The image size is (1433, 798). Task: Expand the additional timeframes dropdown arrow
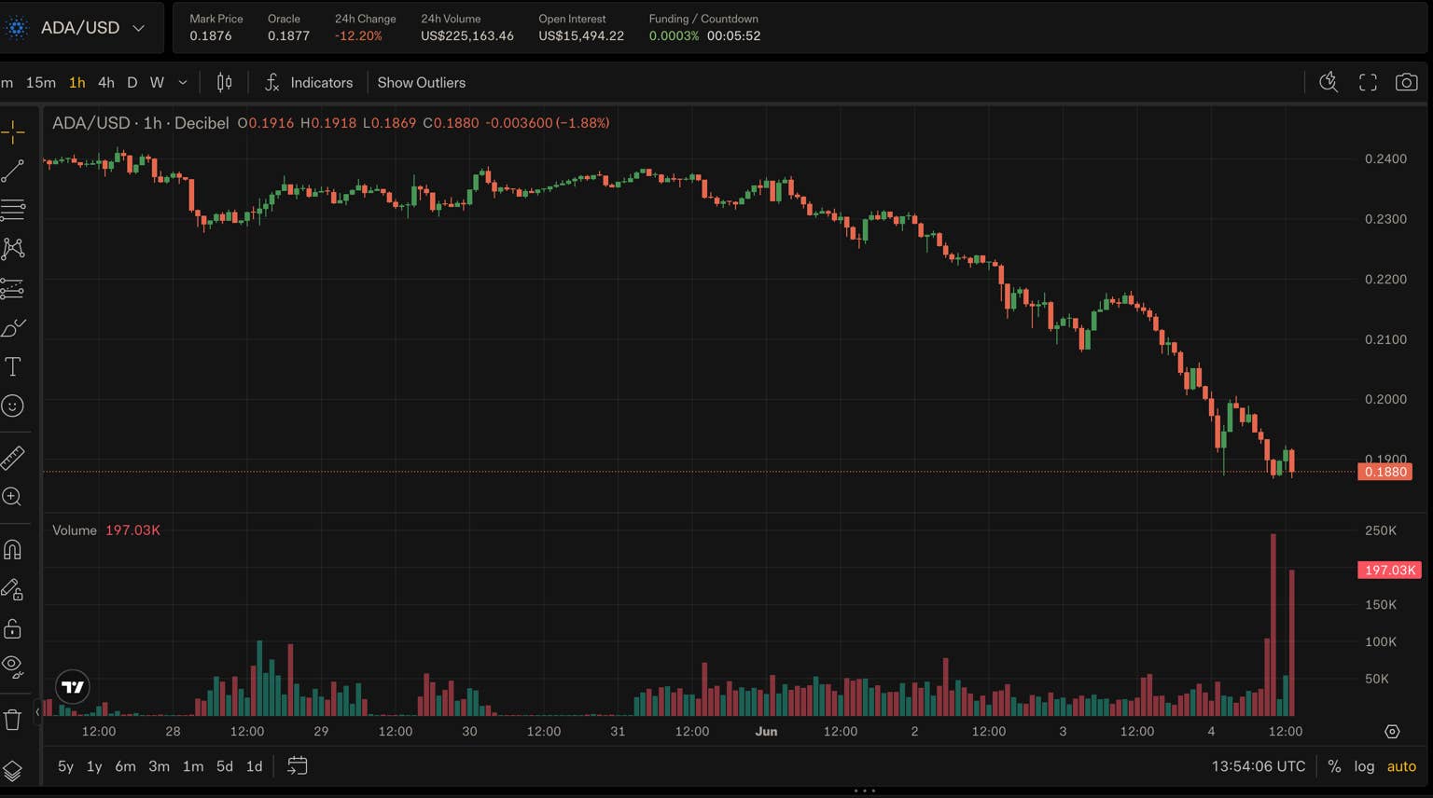click(x=183, y=83)
